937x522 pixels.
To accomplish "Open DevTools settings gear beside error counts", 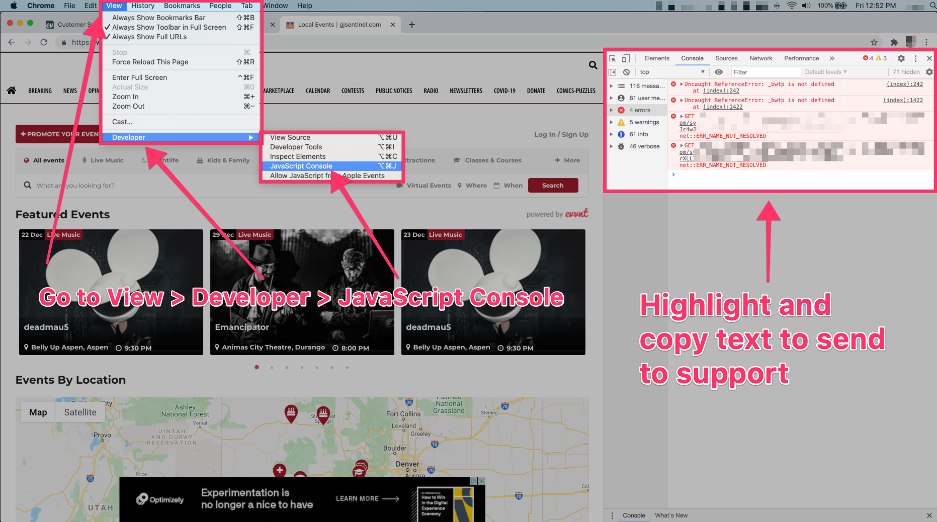I will pos(901,58).
